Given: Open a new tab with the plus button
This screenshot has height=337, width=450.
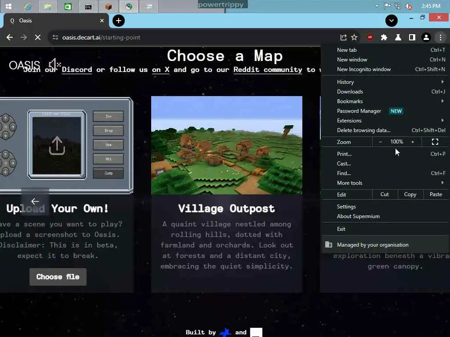Looking at the screenshot, I should tap(119, 21).
